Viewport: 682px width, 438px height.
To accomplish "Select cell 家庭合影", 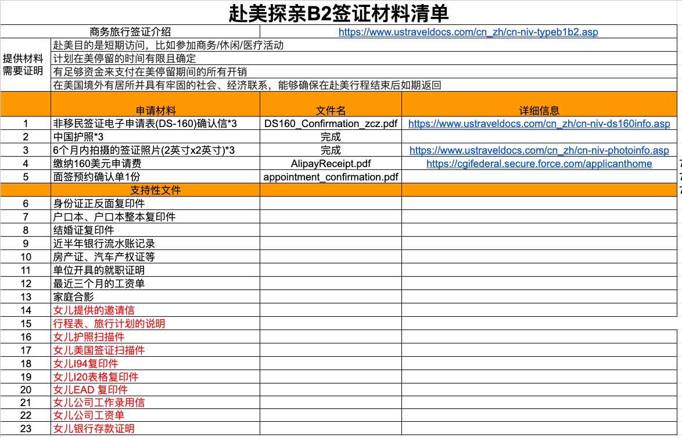I will pyautogui.click(x=155, y=297).
